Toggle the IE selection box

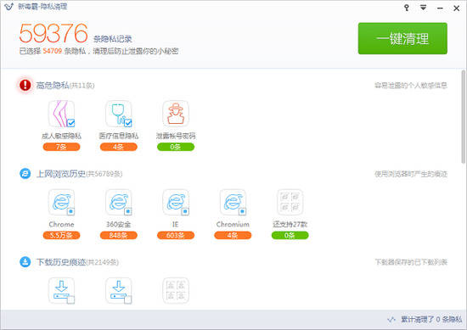coord(185,211)
